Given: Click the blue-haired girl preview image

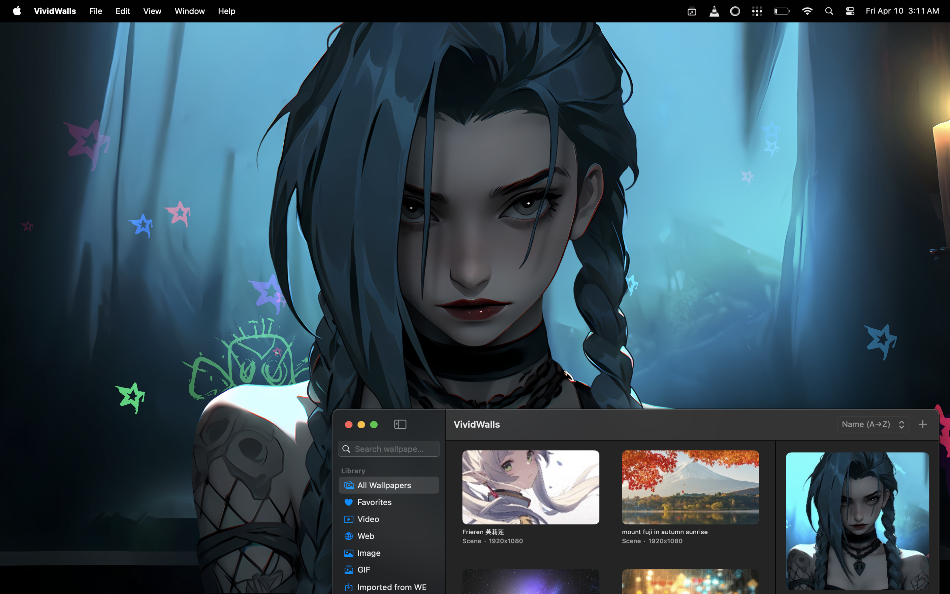Looking at the screenshot, I should click(857, 521).
